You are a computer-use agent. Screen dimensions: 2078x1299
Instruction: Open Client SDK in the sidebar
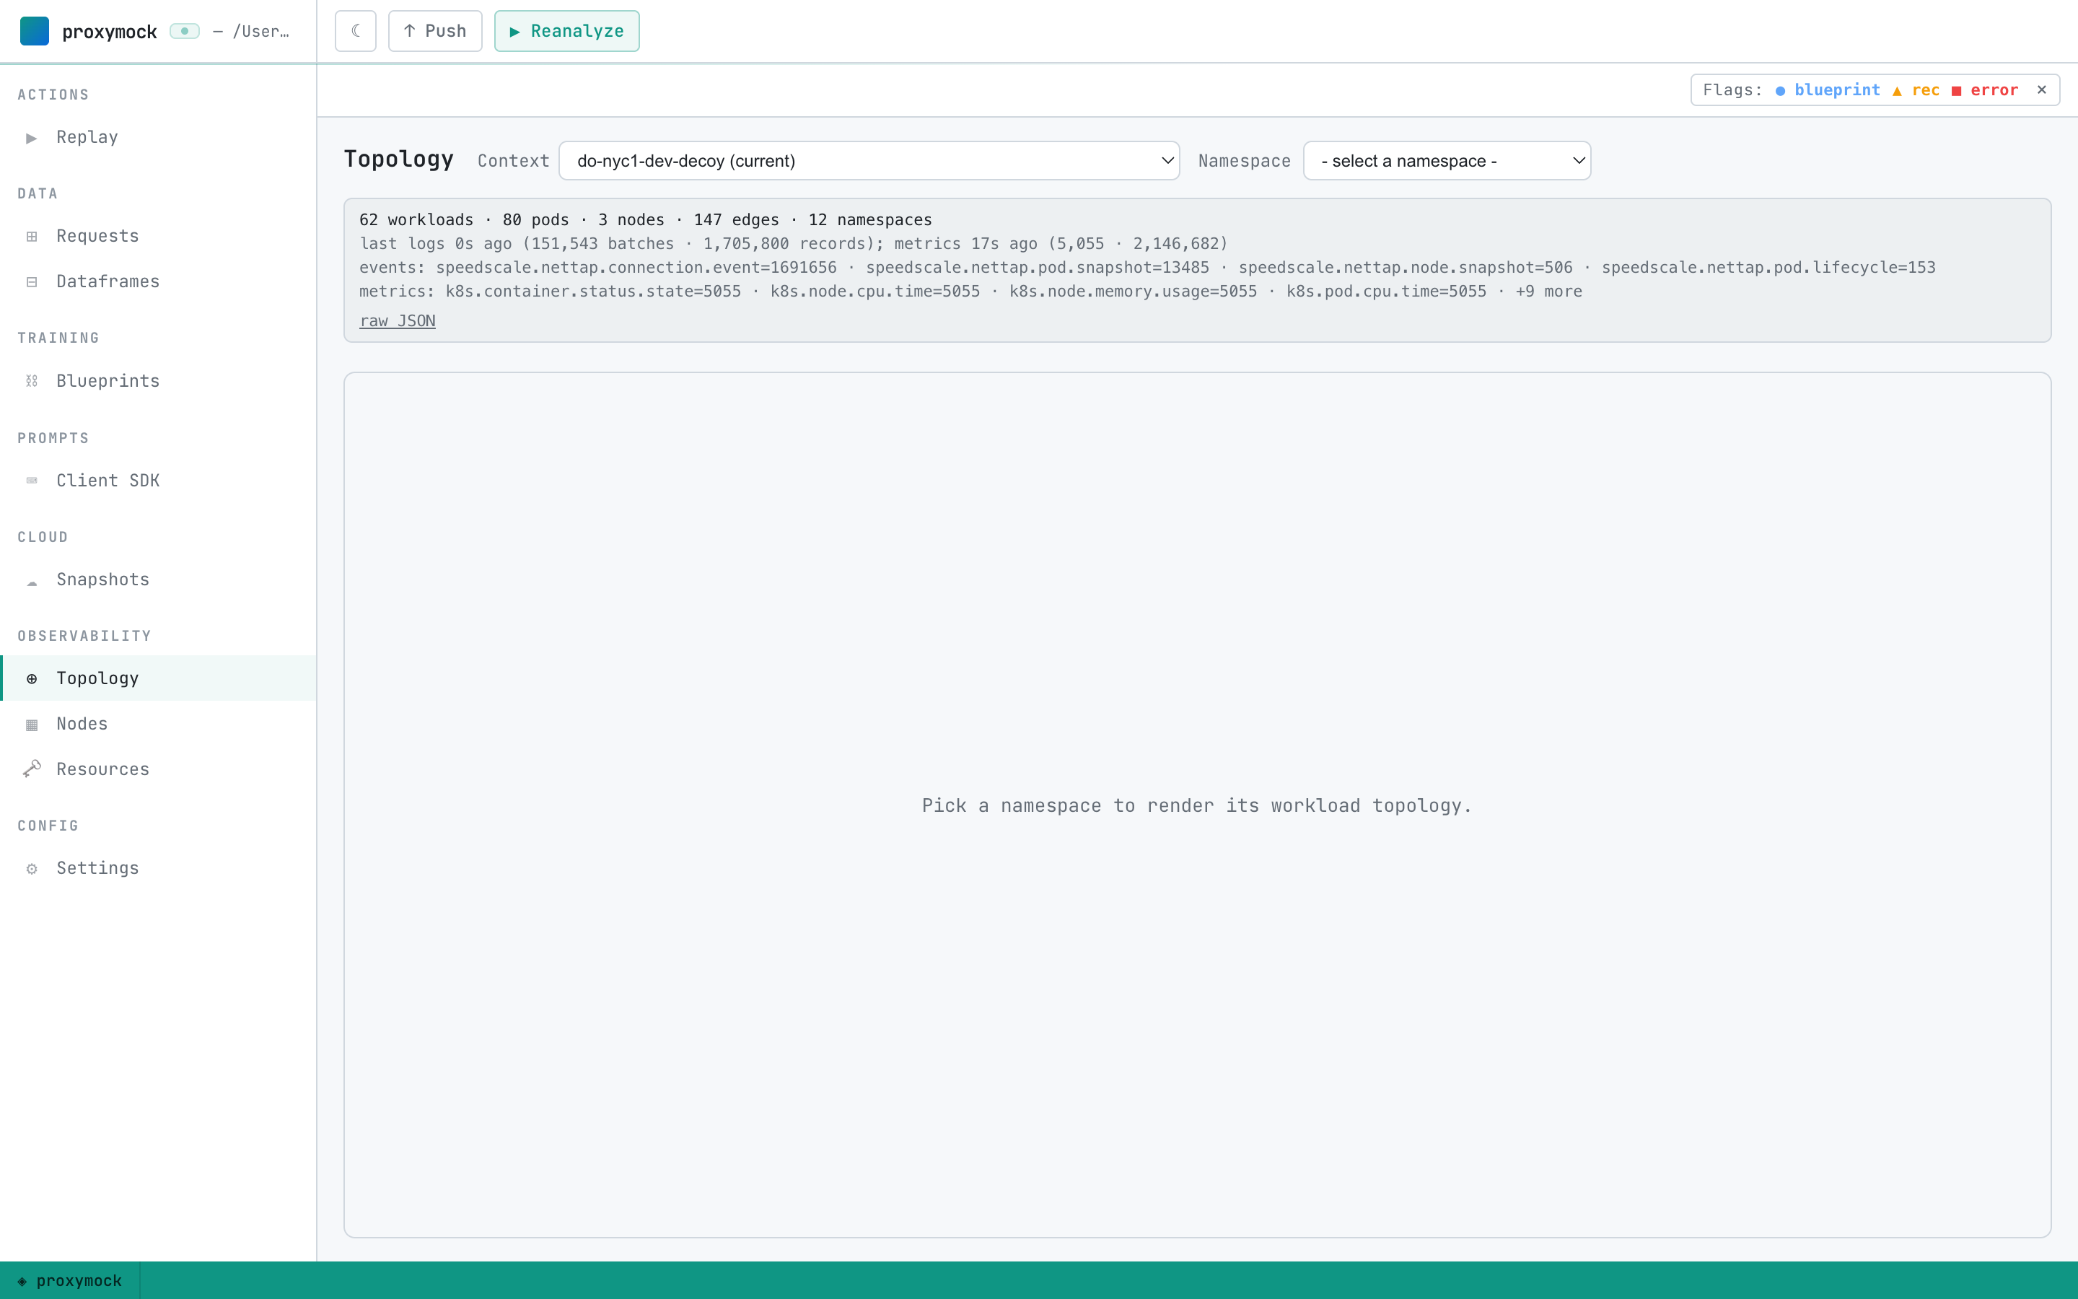pos(158,480)
